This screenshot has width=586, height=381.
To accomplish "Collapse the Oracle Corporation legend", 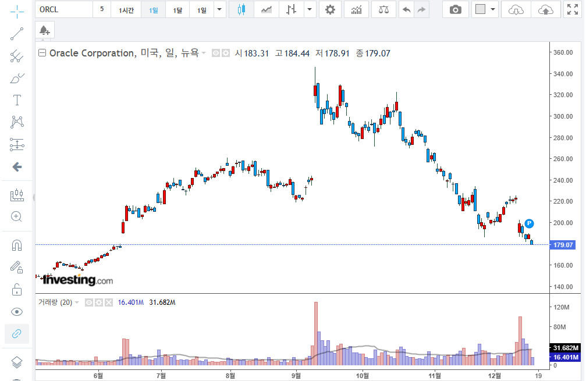I will click(x=42, y=53).
